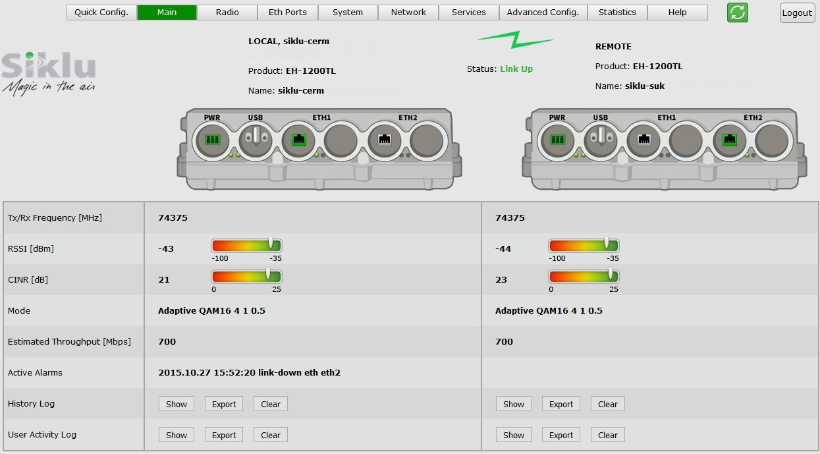The image size is (820, 454).
Task: Click the local RSSI gauge bar
Action: [246, 246]
